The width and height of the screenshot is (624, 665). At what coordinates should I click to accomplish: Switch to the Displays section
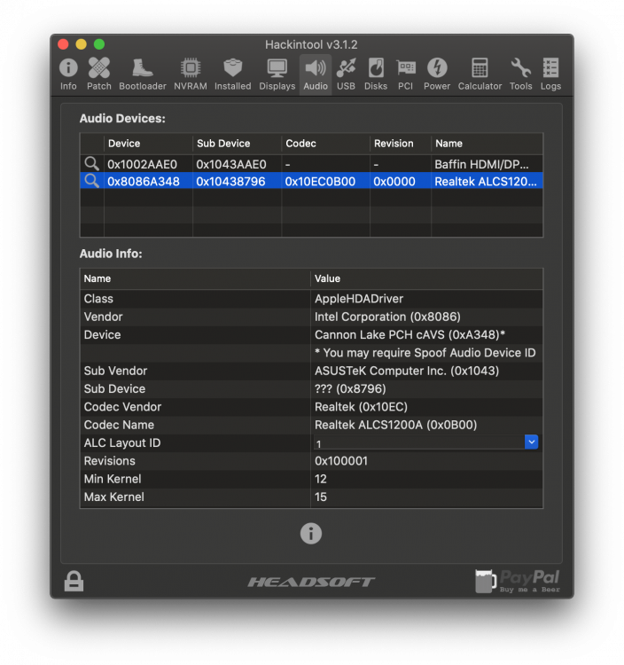pos(277,74)
